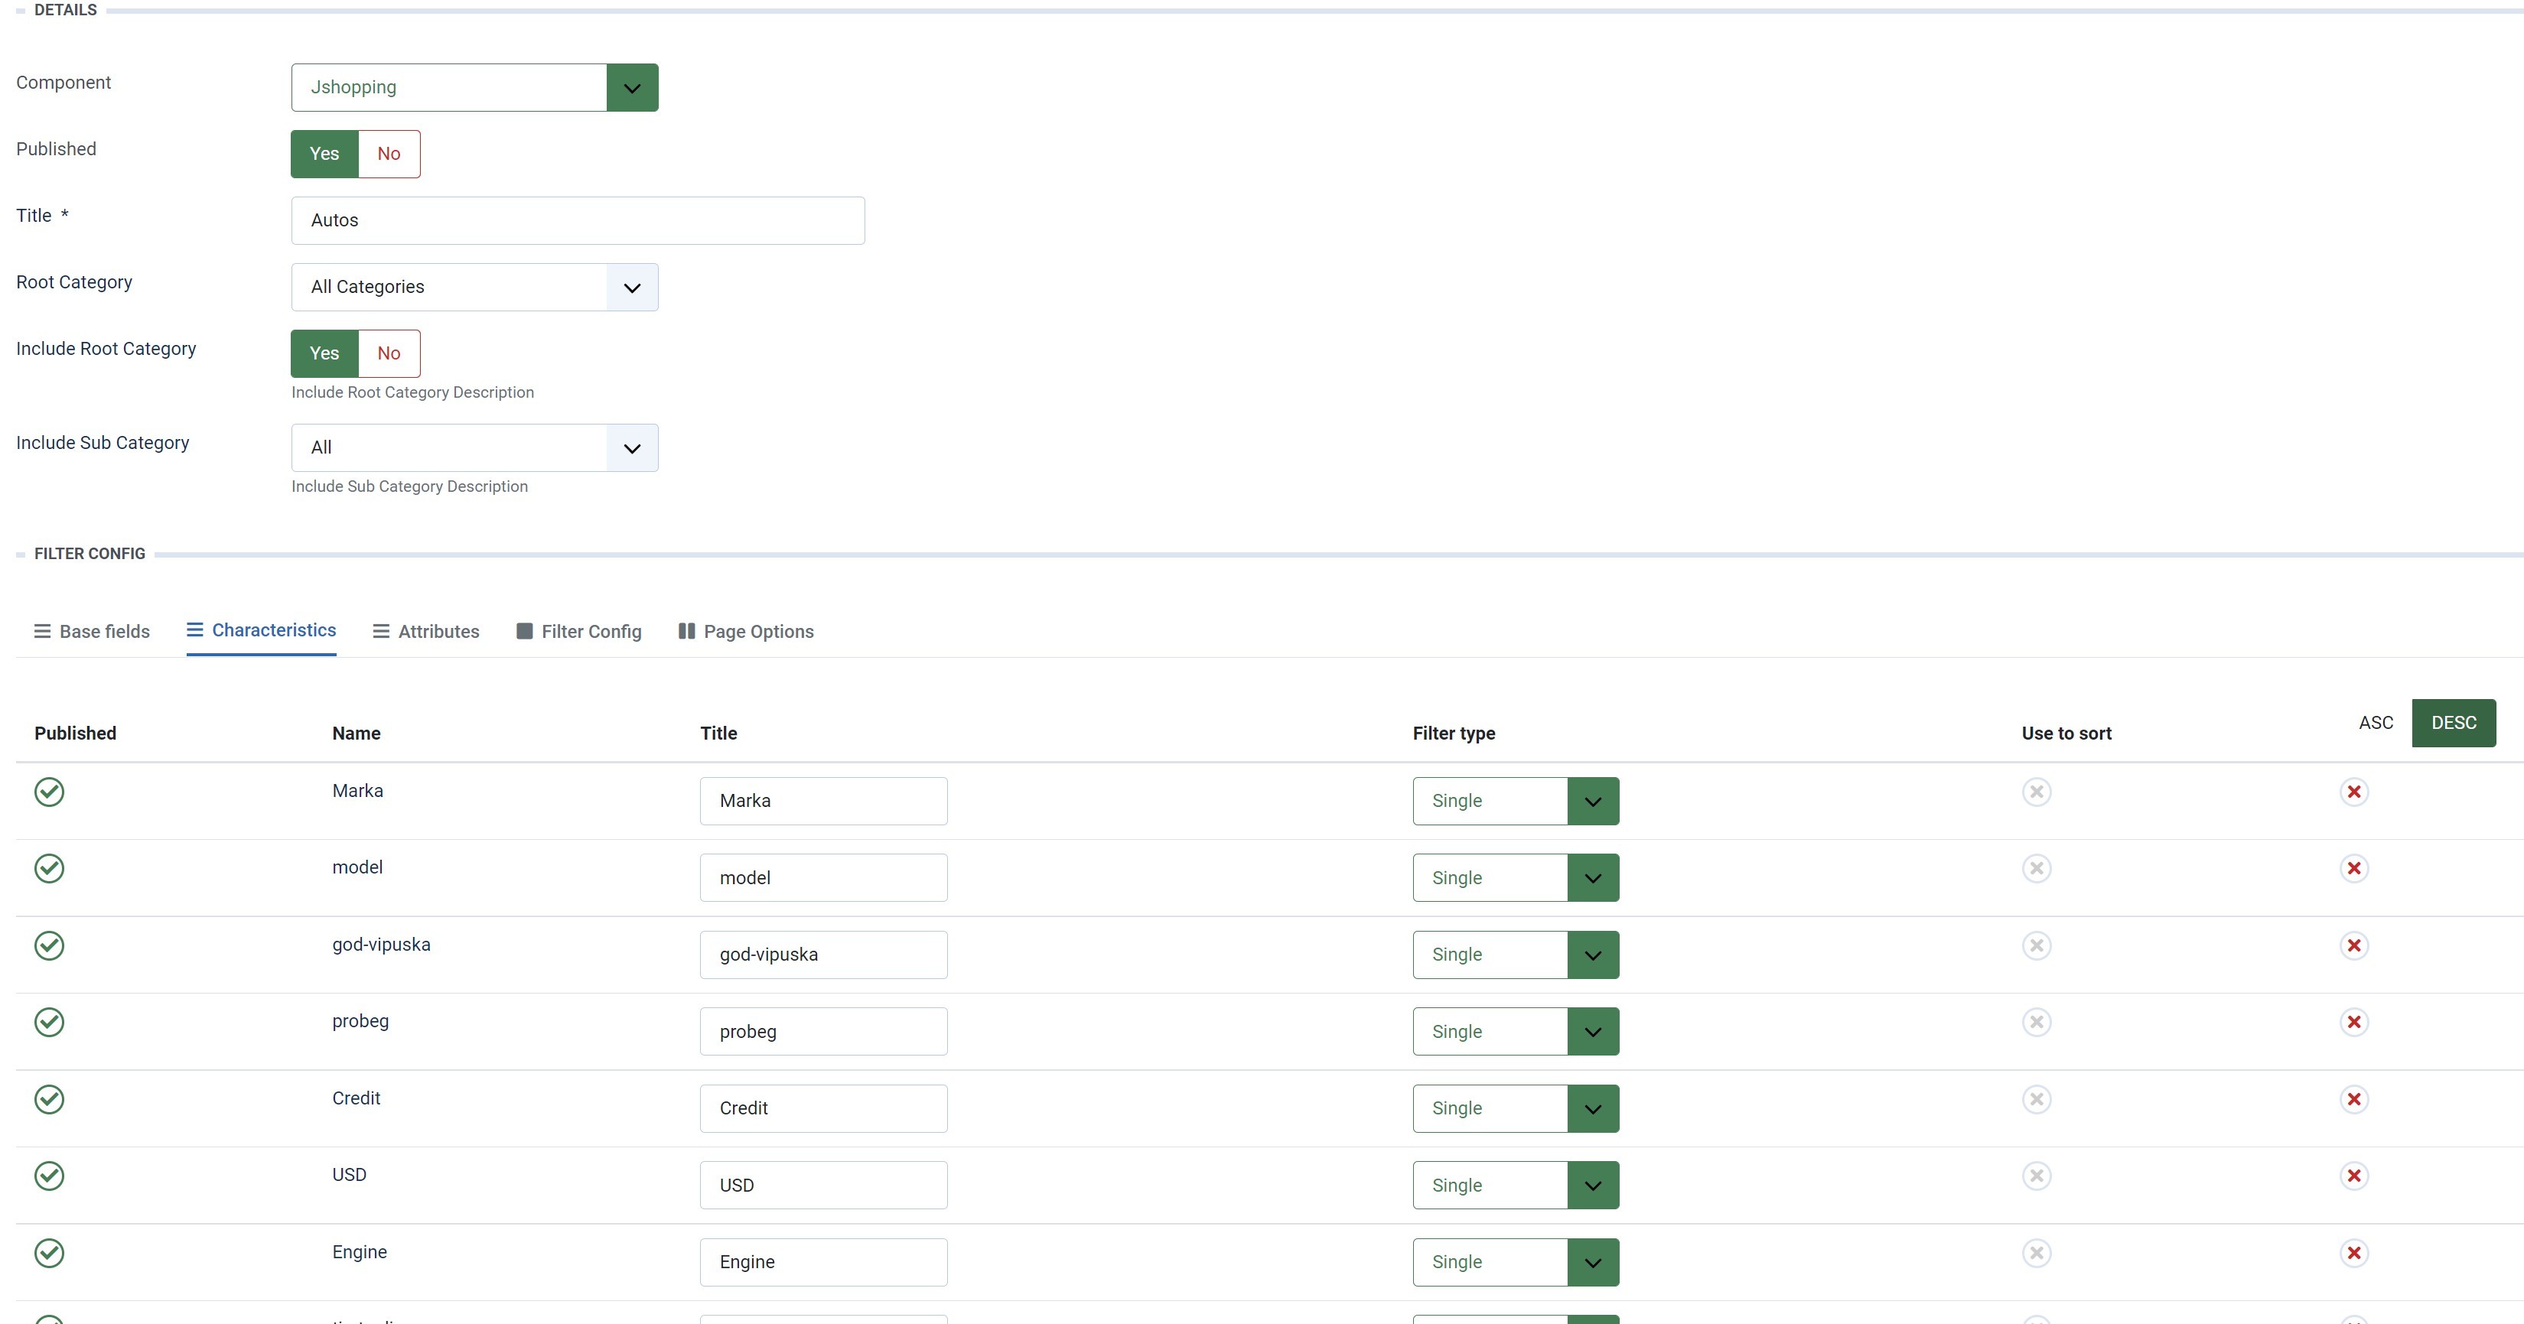The image size is (2524, 1324).
Task: Click the red X icon in Engine row
Action: point(2353,1254)
